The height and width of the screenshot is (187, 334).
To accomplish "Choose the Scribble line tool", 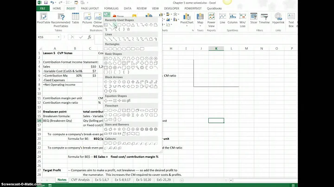I will click(156, 39).
